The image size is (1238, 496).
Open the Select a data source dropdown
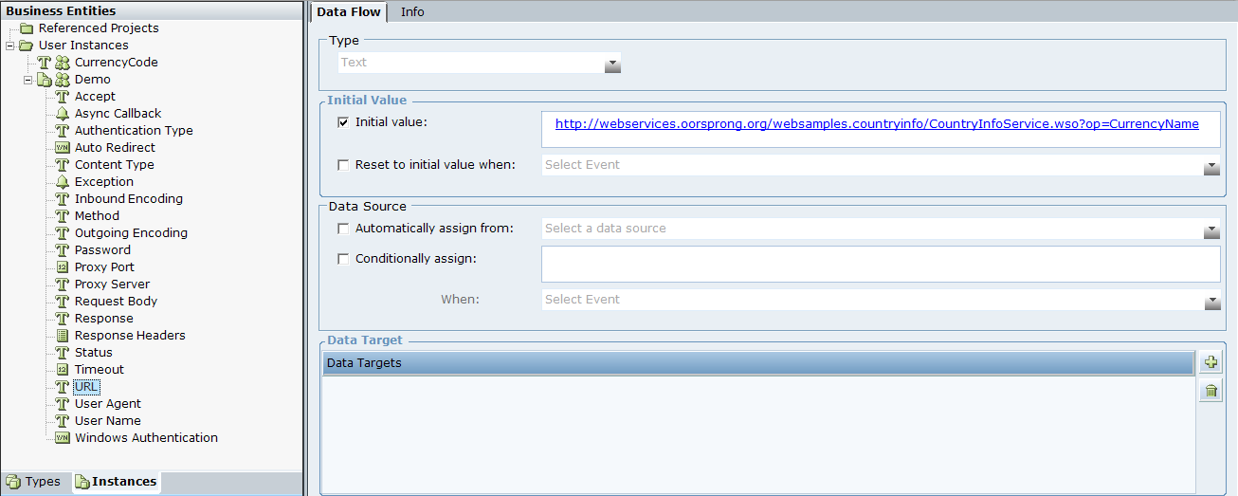pyautogui.click(x=1211, y=230)
